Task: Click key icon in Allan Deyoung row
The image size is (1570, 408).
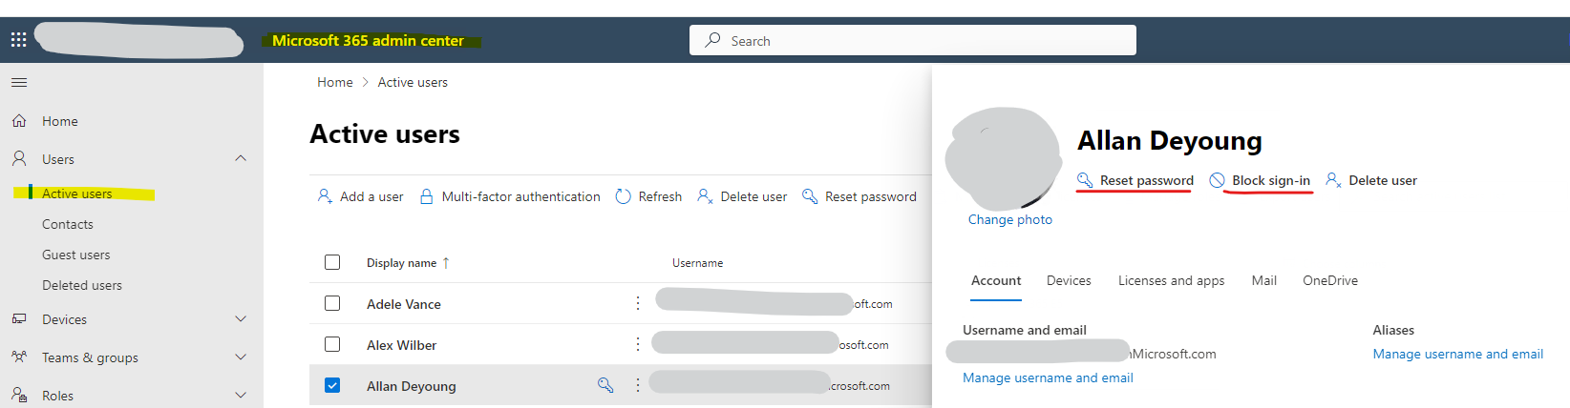Action: tap(605, 385)
